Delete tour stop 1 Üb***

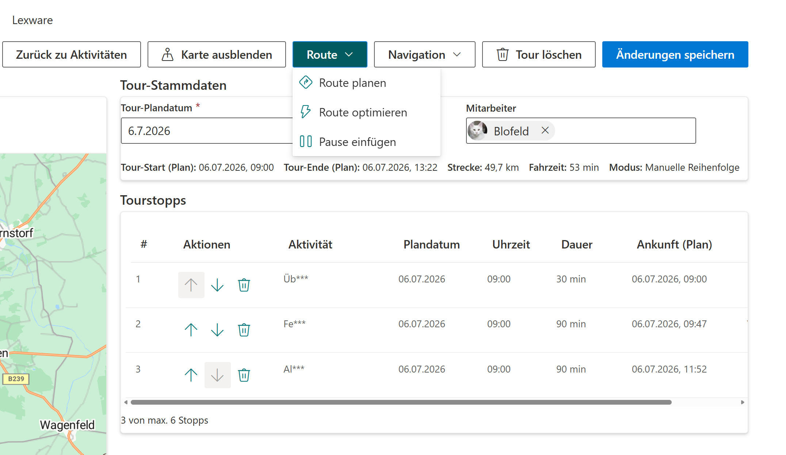click(244, 285)
